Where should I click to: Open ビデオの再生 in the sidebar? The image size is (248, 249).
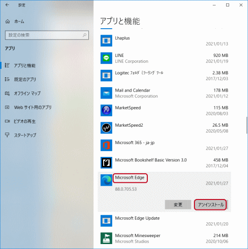click(25, 121)
